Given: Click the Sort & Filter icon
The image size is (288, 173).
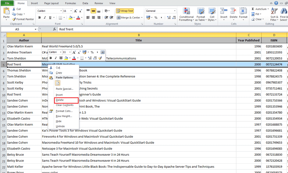Looking at the screenshot, I should point(274,11).
